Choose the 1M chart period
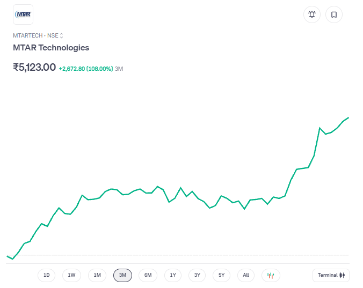This screenshot has height=288, width=363. tap(97, 275)
